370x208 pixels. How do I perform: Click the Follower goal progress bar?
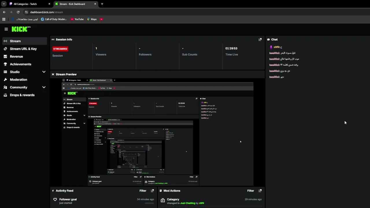(149, 203)
